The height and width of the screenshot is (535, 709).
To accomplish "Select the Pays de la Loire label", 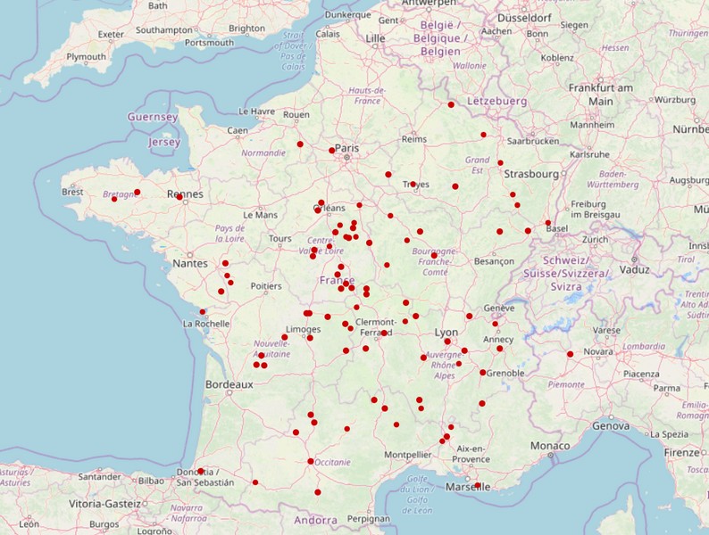I will (x=230, y=234).
